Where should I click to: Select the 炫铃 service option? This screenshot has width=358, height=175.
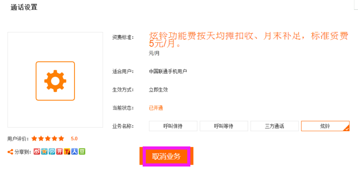pos(325,126)
